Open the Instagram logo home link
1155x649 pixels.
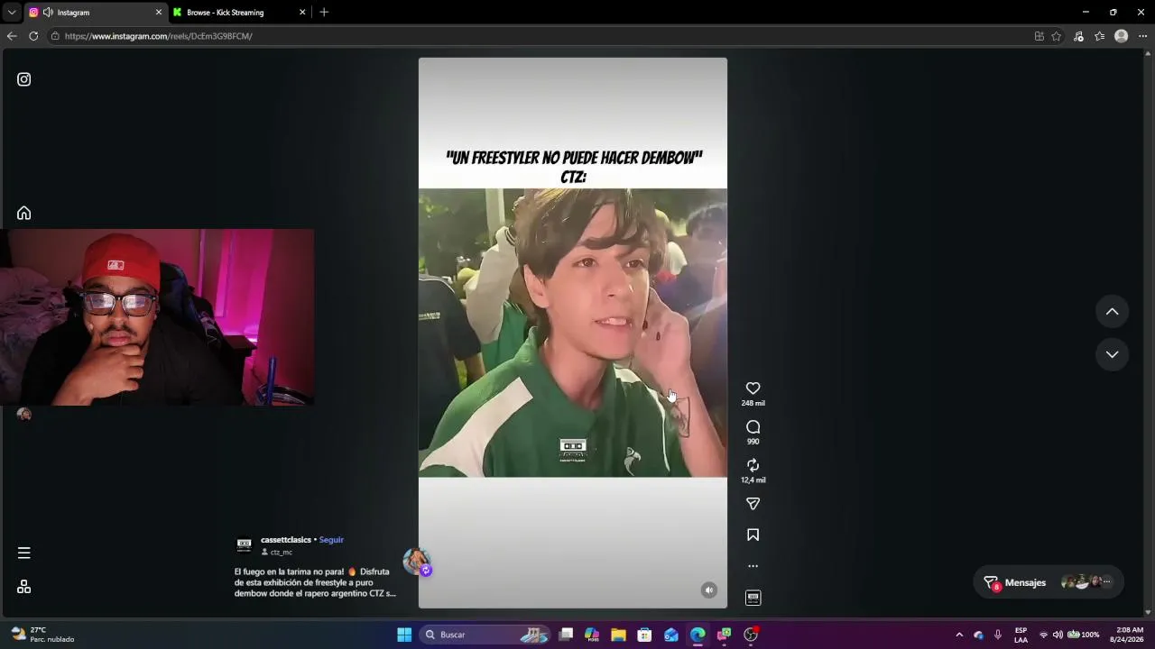[x=24, y=79]
